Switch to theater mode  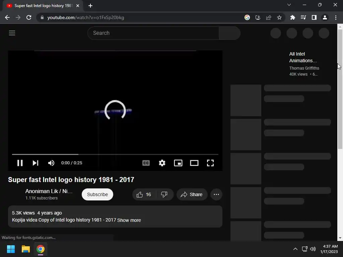(194, 163)
